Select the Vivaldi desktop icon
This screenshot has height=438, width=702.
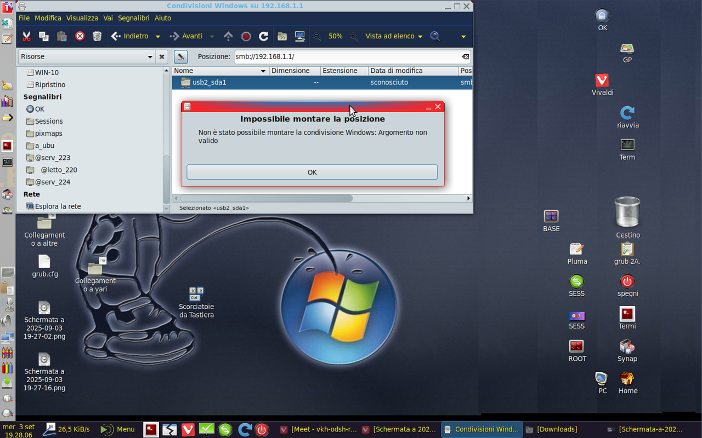point(602,85)
